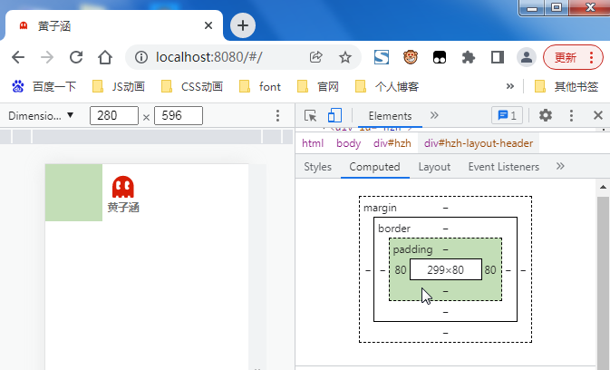Open the 个人博客 bookmark folder
Screen dimensions: 610x370
387,86
